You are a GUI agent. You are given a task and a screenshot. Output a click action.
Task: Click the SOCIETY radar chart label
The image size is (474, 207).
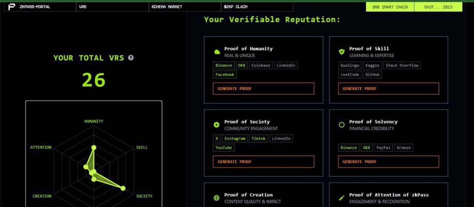pos(144,196)
